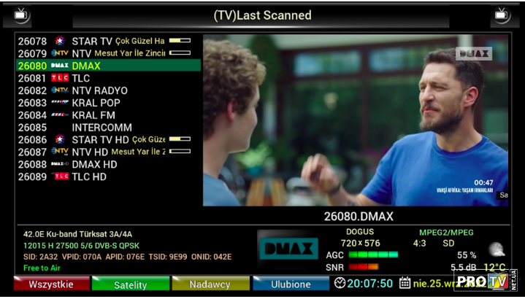525x299 pixels.
Task: Click the large DMAX logo in info panel
Action: click(x=288, y=249)
